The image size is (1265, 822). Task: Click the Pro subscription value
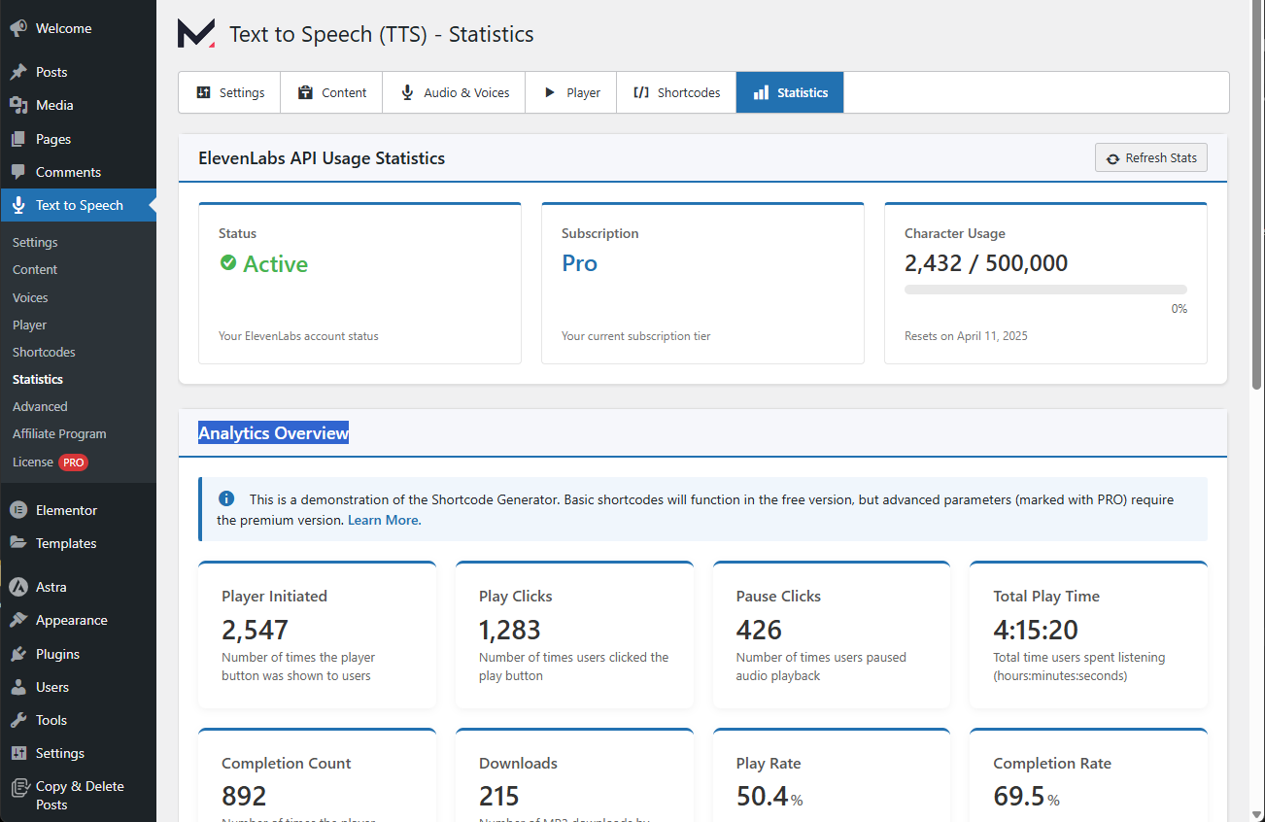tap(579, 263)
